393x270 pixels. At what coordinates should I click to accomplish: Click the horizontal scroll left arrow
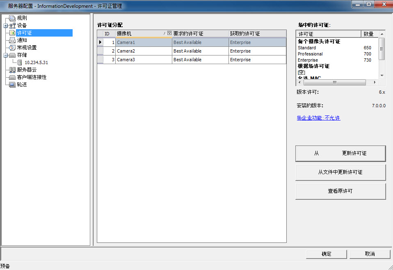(299, 82)
